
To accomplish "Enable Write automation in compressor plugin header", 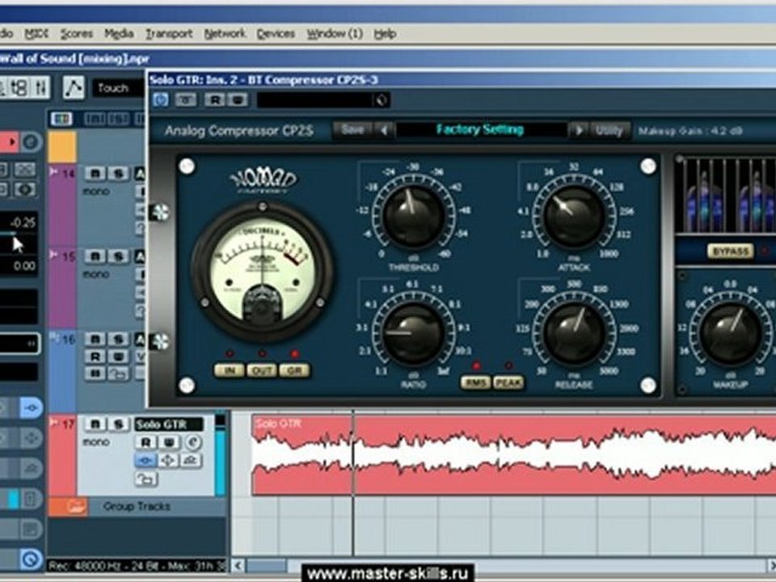I will 238,100.
